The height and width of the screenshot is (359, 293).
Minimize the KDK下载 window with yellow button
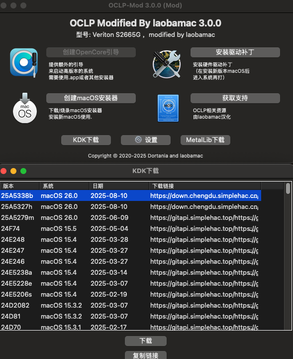[x=13, y=171]
